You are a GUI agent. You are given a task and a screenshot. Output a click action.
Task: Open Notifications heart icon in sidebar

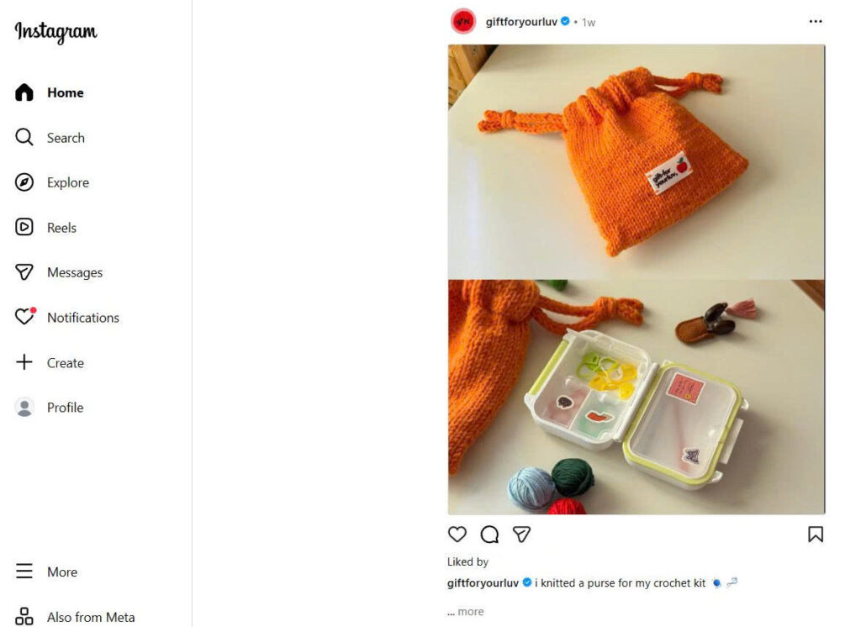click(25, 318)
